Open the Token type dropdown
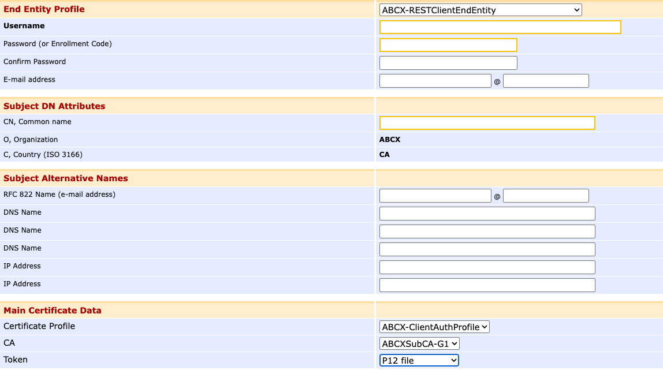663x370 pixels. 419,360
